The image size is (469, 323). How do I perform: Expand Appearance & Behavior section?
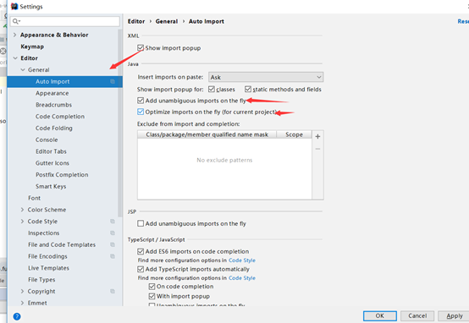14,35
